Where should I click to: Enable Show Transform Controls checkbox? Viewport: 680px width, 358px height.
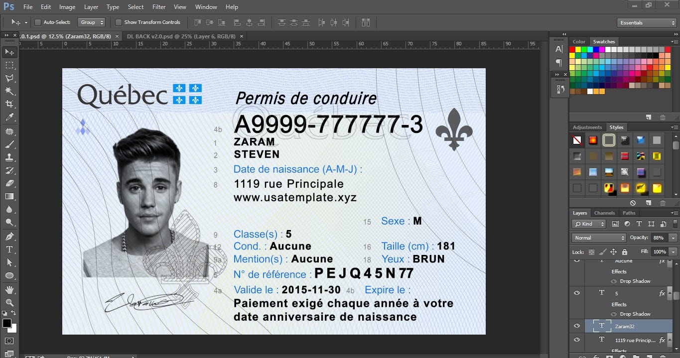pos(118,22)
